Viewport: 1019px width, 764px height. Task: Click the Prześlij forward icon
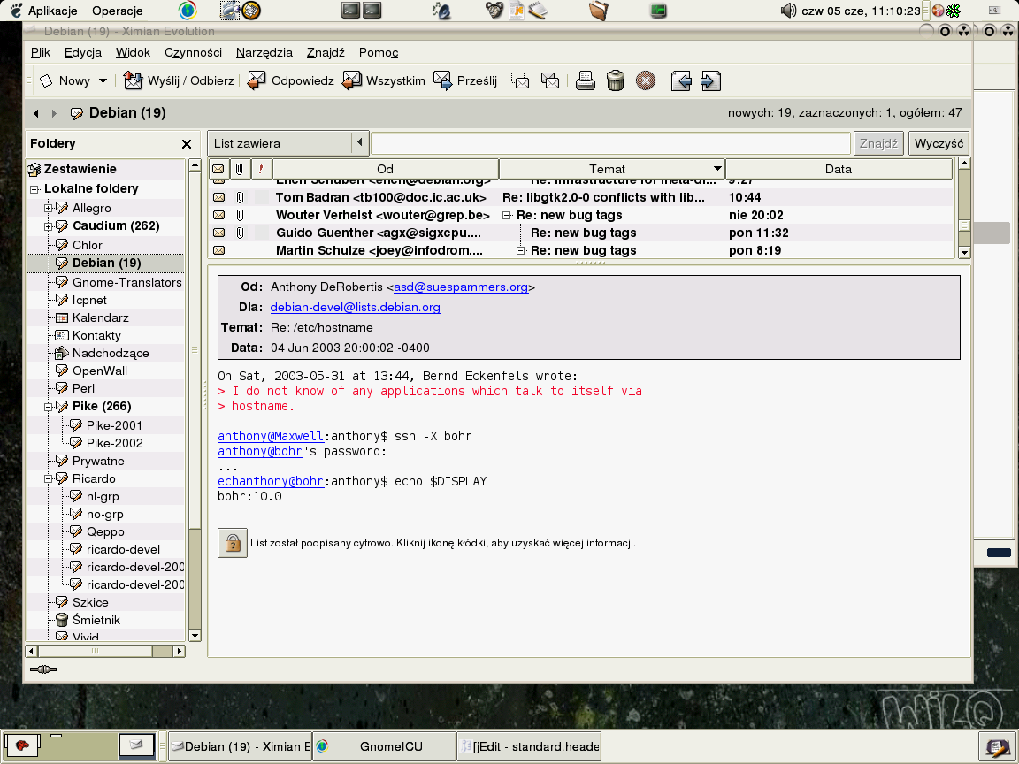pos(442,81)
